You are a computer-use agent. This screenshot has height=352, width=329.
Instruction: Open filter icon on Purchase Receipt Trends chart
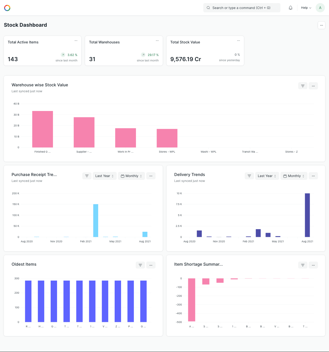click(x=87, y=176)
